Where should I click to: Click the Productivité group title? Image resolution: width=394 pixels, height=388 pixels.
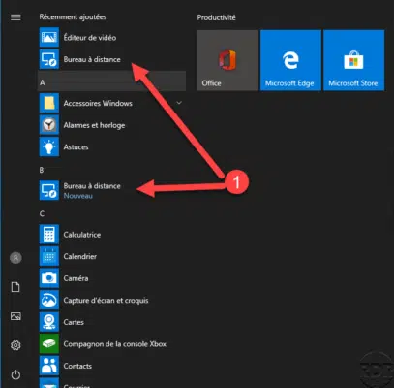pos(216,17)
